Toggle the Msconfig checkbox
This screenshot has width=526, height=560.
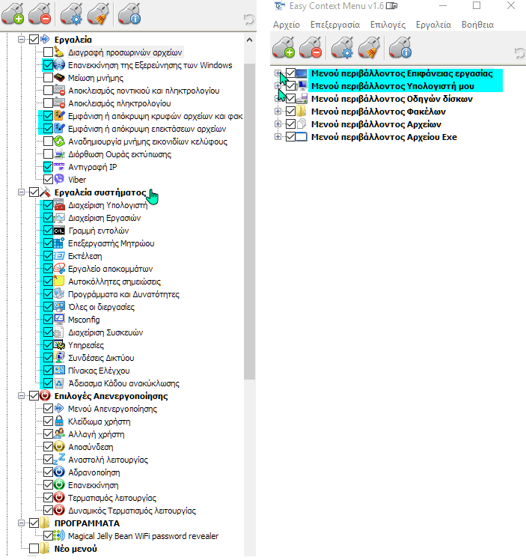pyautogui.click(x=48, y=319)
